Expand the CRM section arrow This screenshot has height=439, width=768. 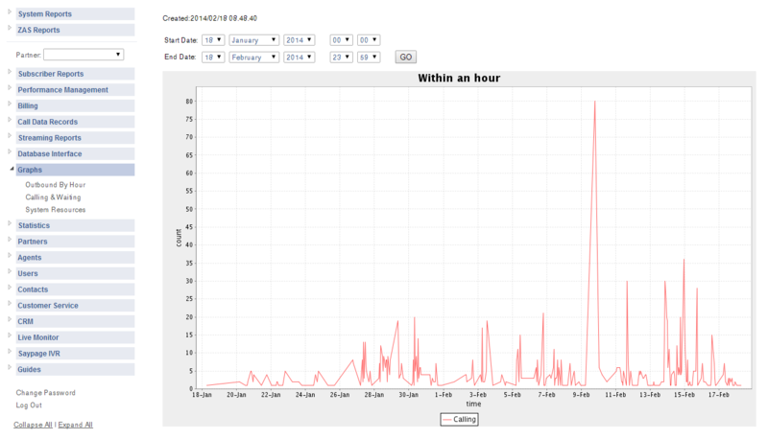click(10, 319)
